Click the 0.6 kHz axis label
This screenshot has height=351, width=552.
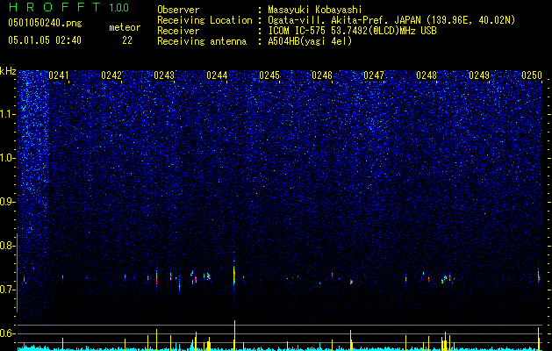tap(8, 333)
